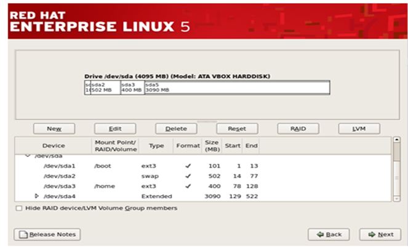Select the /dev/sda2 swap row

pyautogui.click(x=203, y=176)
